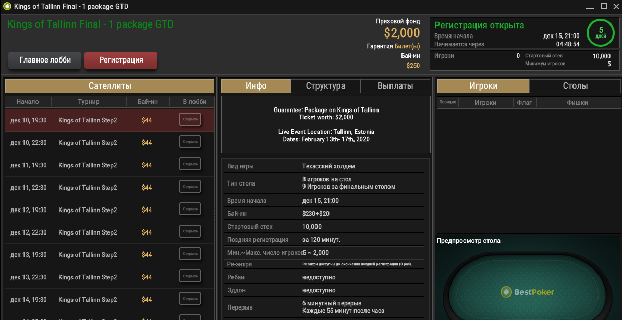Select the дек 12, 22:30 satellite row
This screenshot has width=622, height=320.
point(88,232)
